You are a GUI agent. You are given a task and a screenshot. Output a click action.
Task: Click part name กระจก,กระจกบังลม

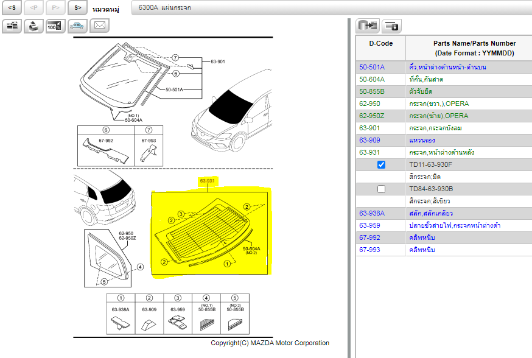coord(435,128)
